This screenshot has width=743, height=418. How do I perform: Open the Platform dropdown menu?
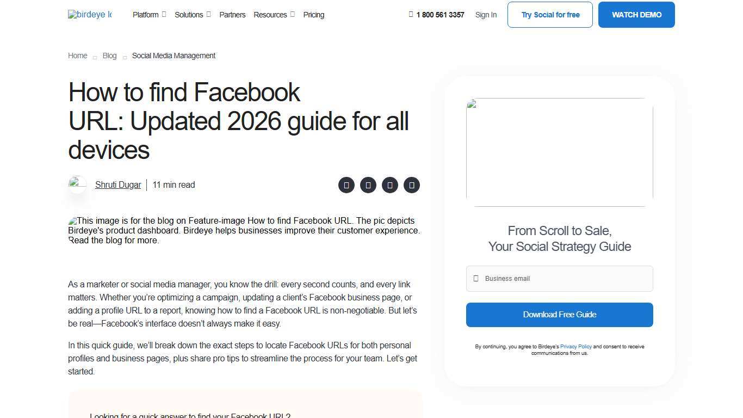click(146, 15)
